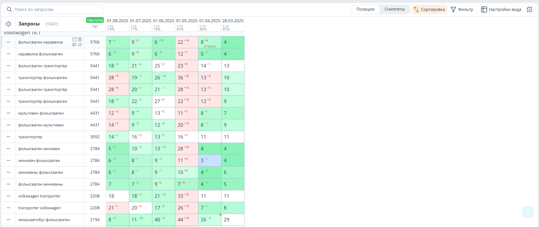Click position 40 in микроавтобус фольксваген row
This screenshot has height=227, width=539.
(x=164, y=220)
